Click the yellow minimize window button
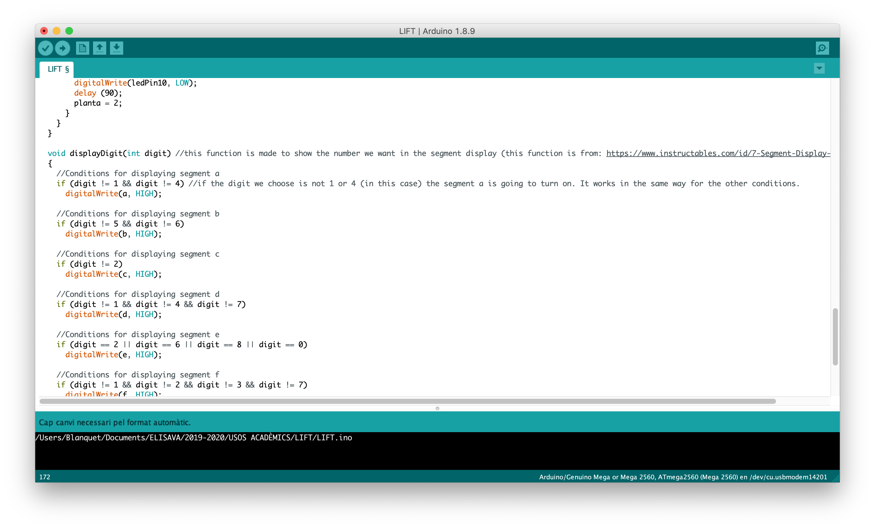The height and width of the screenshot is (529, 875). tap(57, 31)
